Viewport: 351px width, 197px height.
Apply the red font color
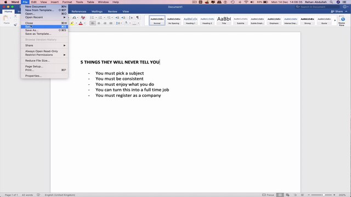81,23
